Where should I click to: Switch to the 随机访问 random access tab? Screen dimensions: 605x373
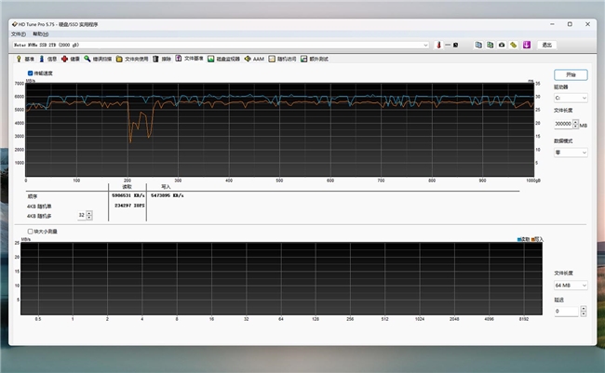(282, 59)
